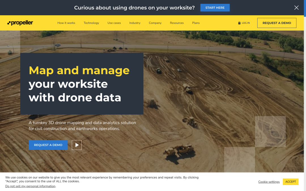Open Cookie settings
Screen dimensions: 306x191
(x=269, y=182)
